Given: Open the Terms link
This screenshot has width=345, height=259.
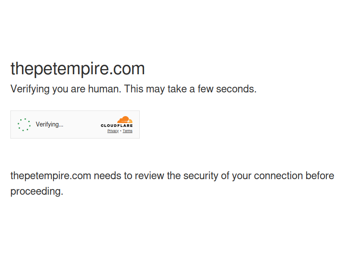Looking at the screenshot, I should tap(127, 131).
